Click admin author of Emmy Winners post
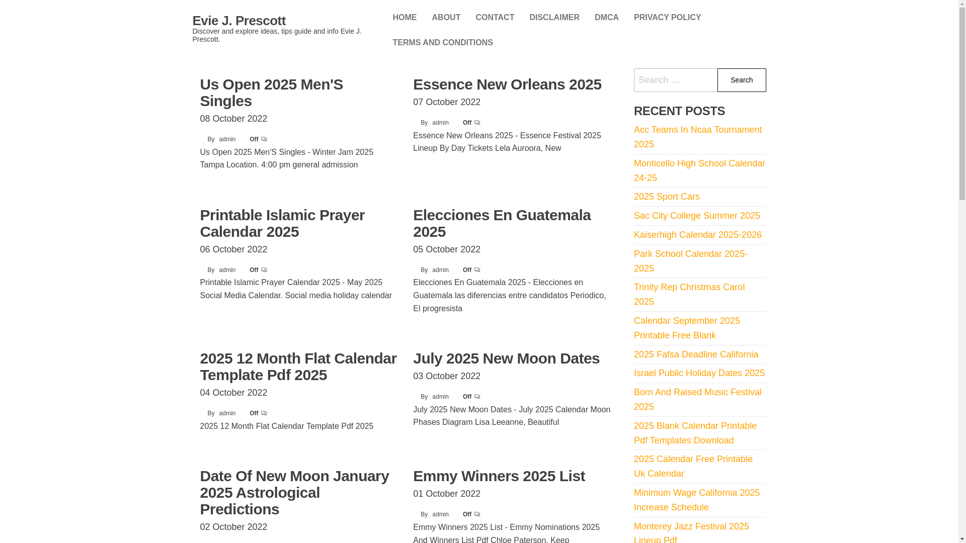Screen dimensions: 966x543 (440, 514)
